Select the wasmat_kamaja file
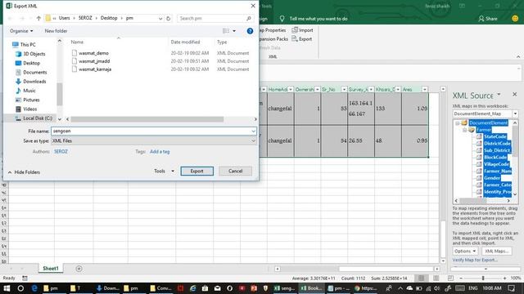The width and height of the screenshot is (524, 294). click(95, 69)
